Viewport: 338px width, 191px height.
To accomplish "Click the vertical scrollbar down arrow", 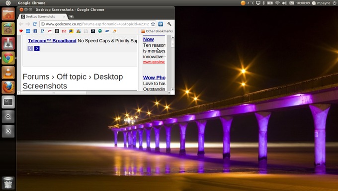I will [172, 89].
